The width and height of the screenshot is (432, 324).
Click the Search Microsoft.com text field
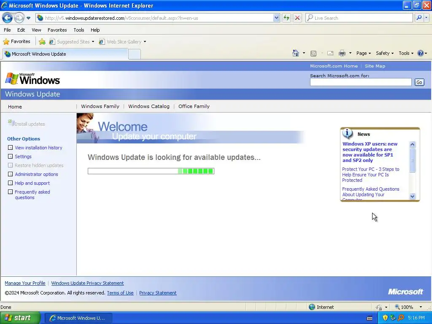point(361,82)
